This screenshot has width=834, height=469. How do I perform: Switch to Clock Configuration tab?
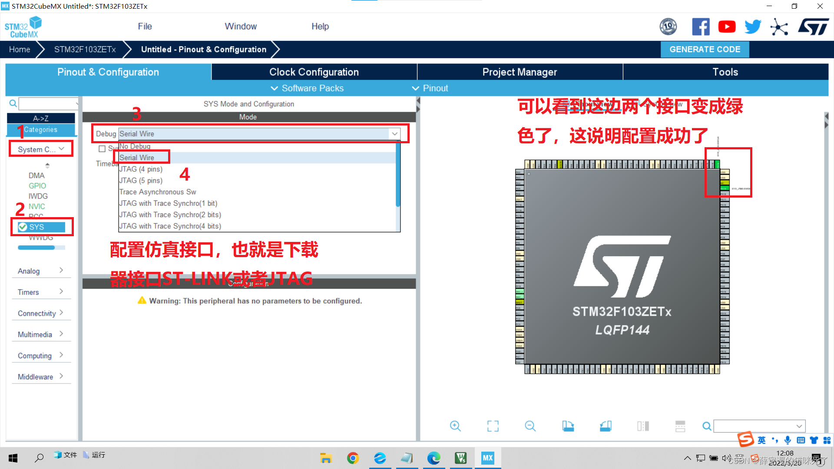point(314,72)
